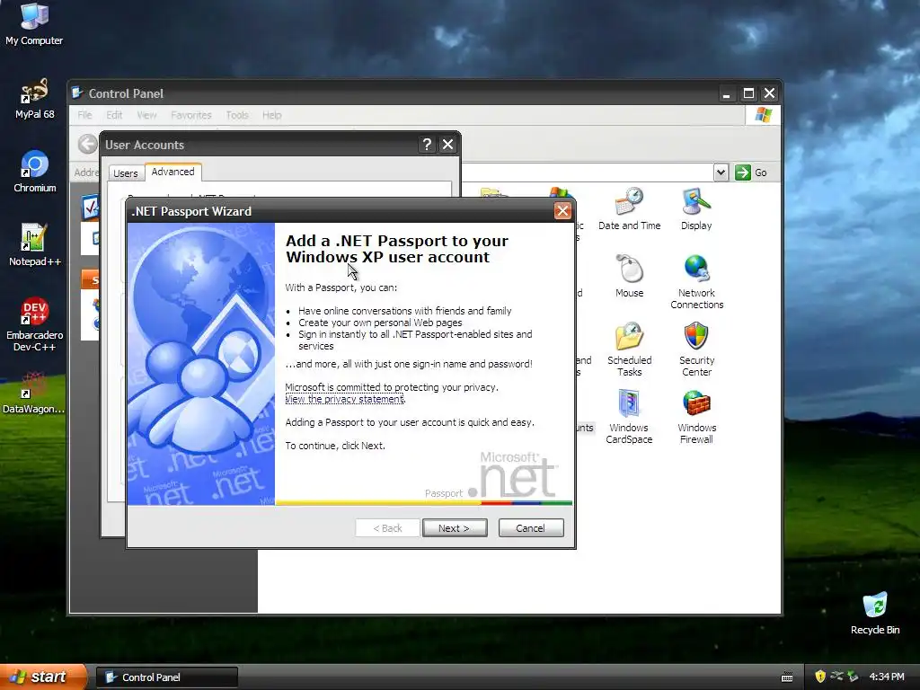Open Windows CardSpace in Control Panel
Image resolution: width=920 pixels, height=690 pixels.
pyautogui.click(x=629, y=417)
